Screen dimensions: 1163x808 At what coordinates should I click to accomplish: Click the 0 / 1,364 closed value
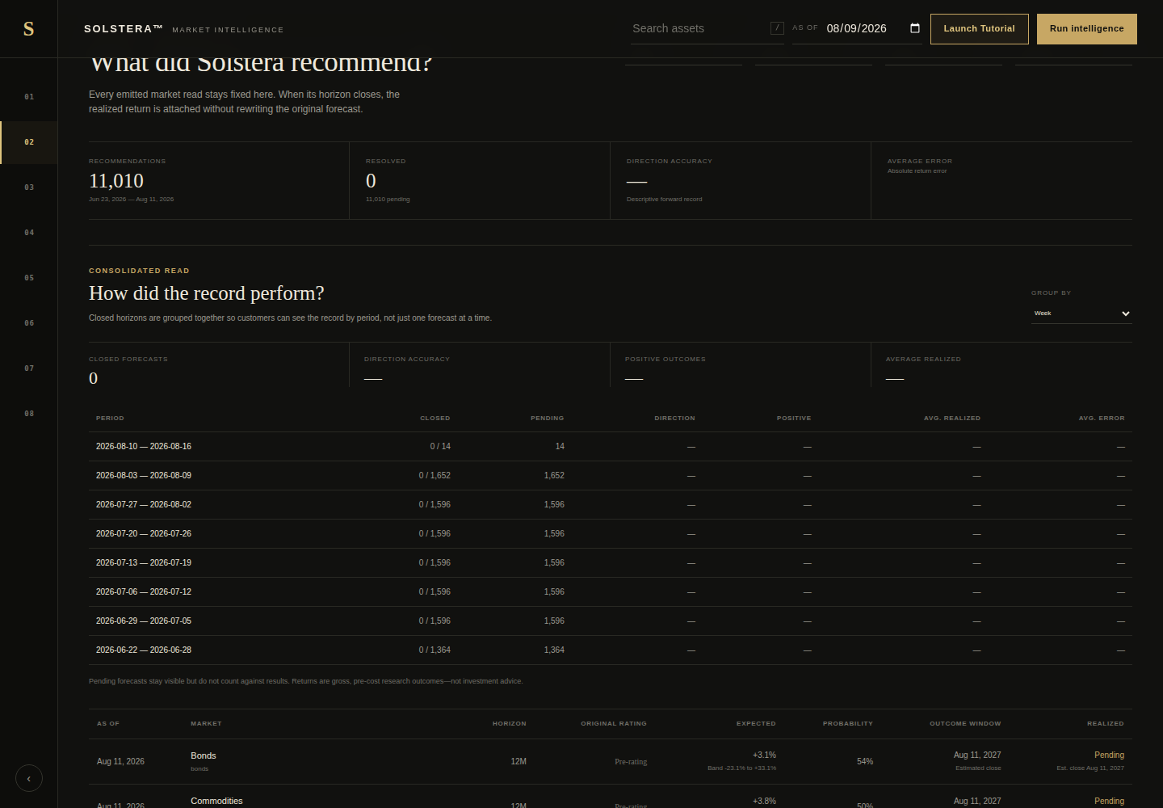(x=435, y=650)
